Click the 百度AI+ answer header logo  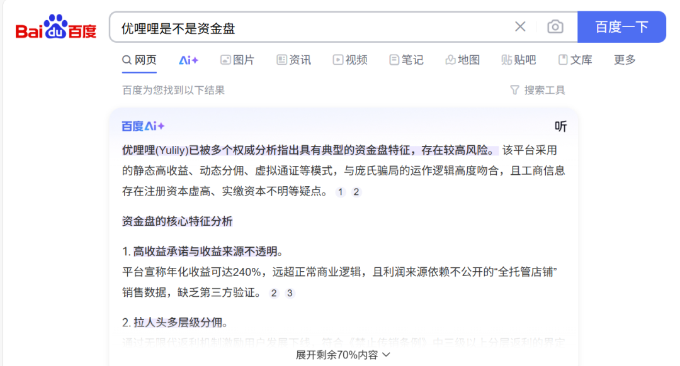(143, 126)
